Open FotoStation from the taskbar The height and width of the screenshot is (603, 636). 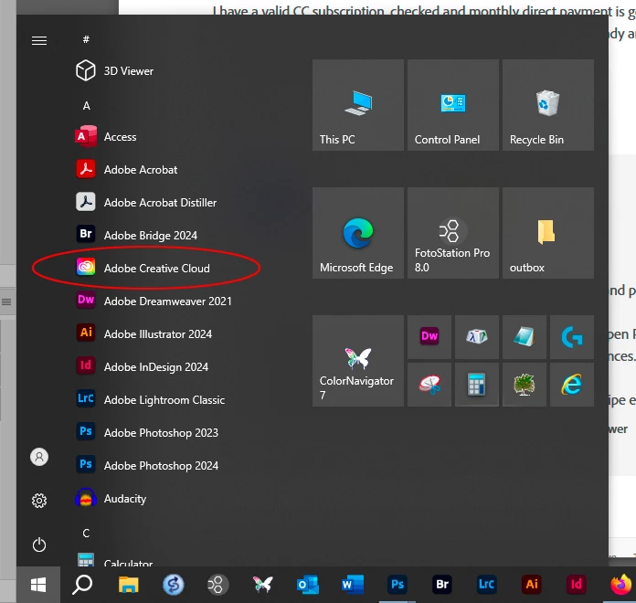tap(217, 585)
